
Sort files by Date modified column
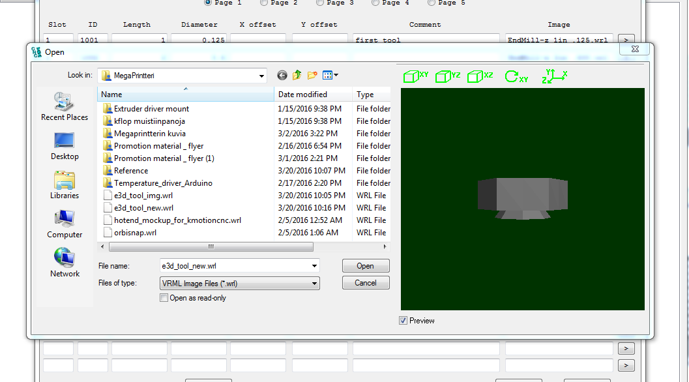[302, 95]
